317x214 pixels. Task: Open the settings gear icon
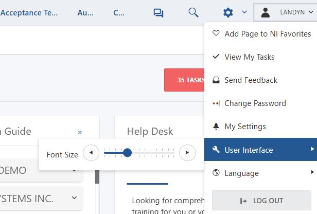coord(228,13)
